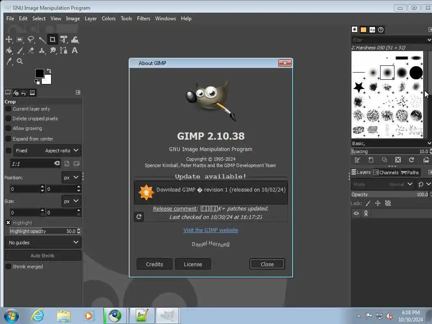Image resolution: width=432 pixels, height=324 pixels.
Task: Select the Paths tool
Action: pos(64,51)
